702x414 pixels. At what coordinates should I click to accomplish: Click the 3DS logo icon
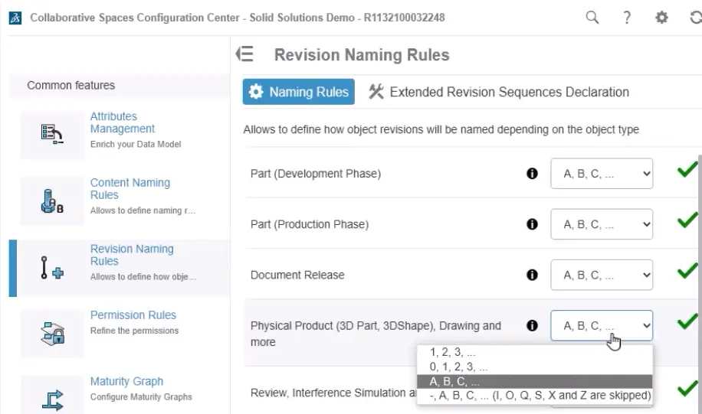coord(15,18)
